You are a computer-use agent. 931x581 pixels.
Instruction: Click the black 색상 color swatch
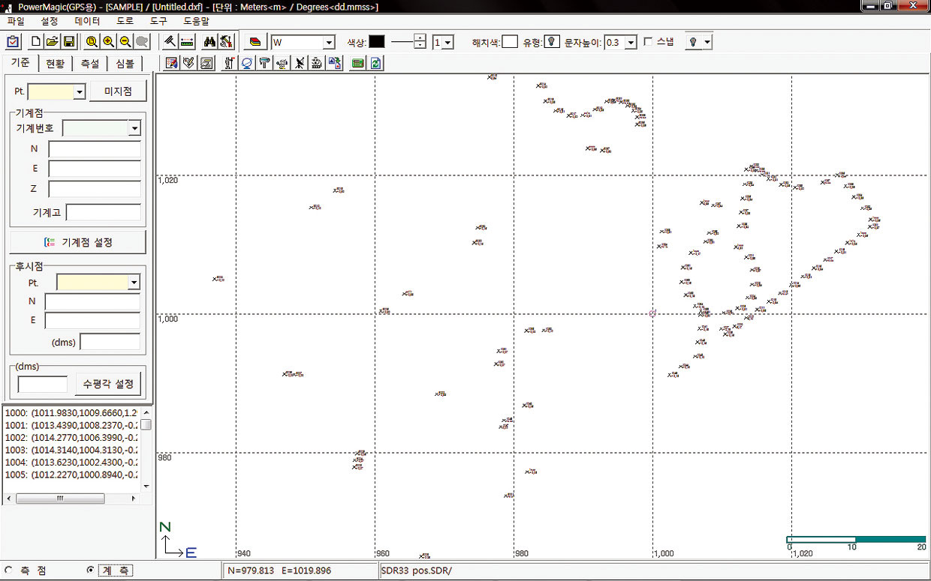point(377,43)
